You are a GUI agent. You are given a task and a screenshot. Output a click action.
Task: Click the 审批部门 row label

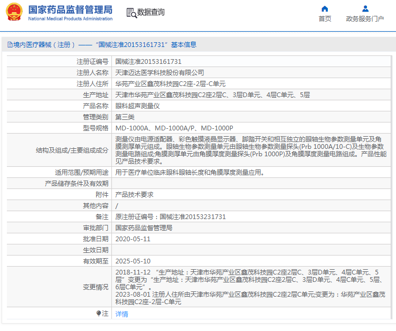[x=96, y=228]
